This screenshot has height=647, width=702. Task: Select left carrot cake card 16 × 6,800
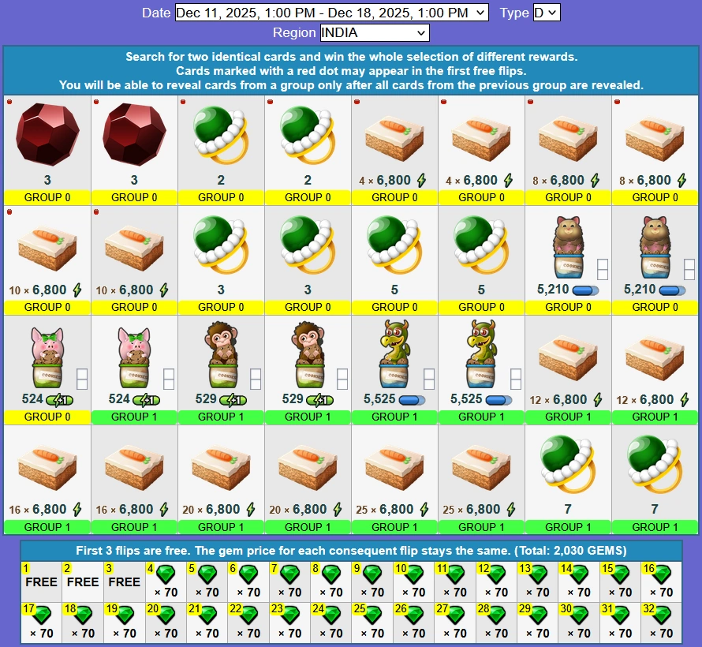47,480
